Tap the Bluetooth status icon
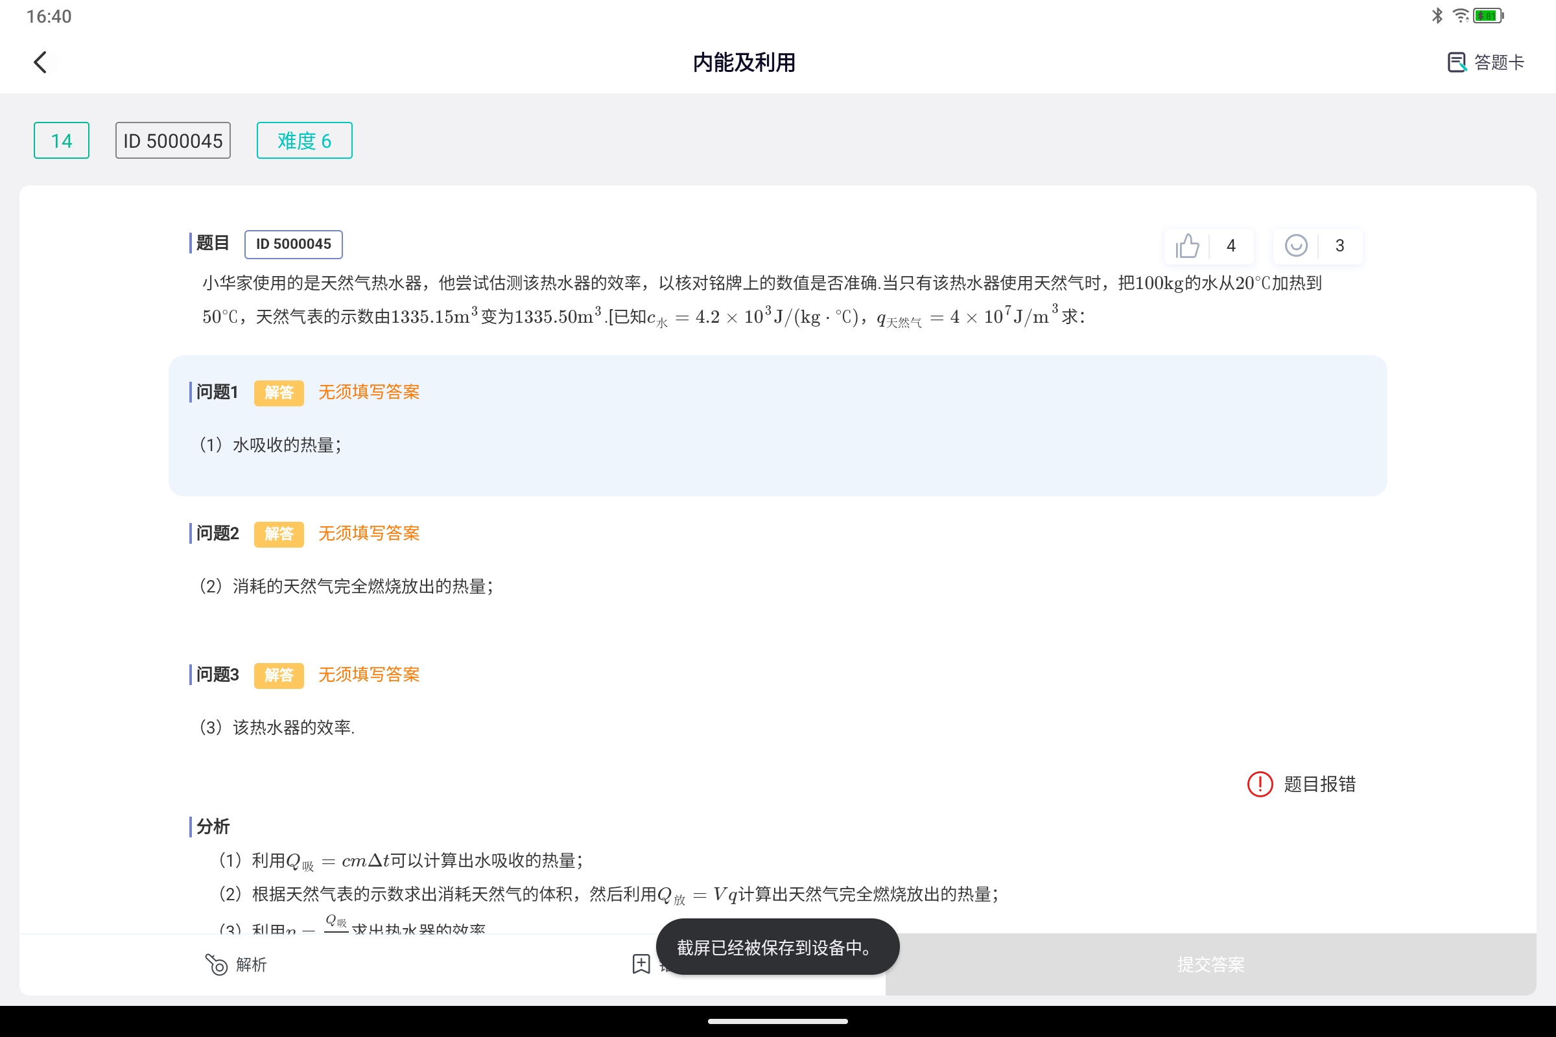Image resolution: width=1556 pixels, height=1037 pixels. pos(1435,15)
